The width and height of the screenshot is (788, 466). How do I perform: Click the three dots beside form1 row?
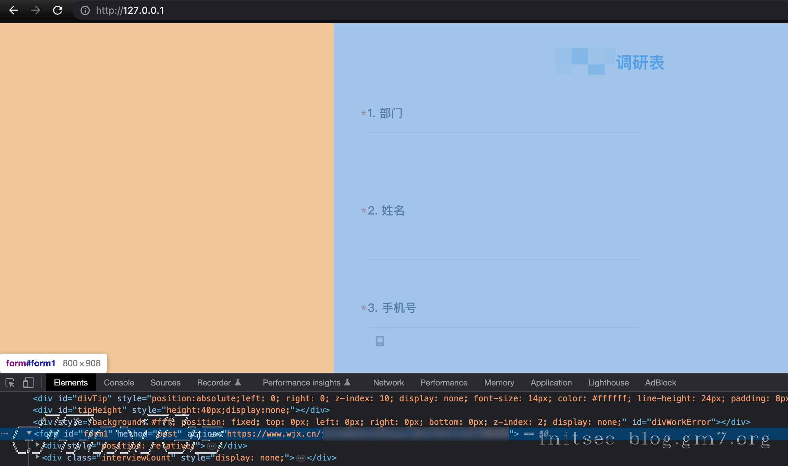click(4, 434)
